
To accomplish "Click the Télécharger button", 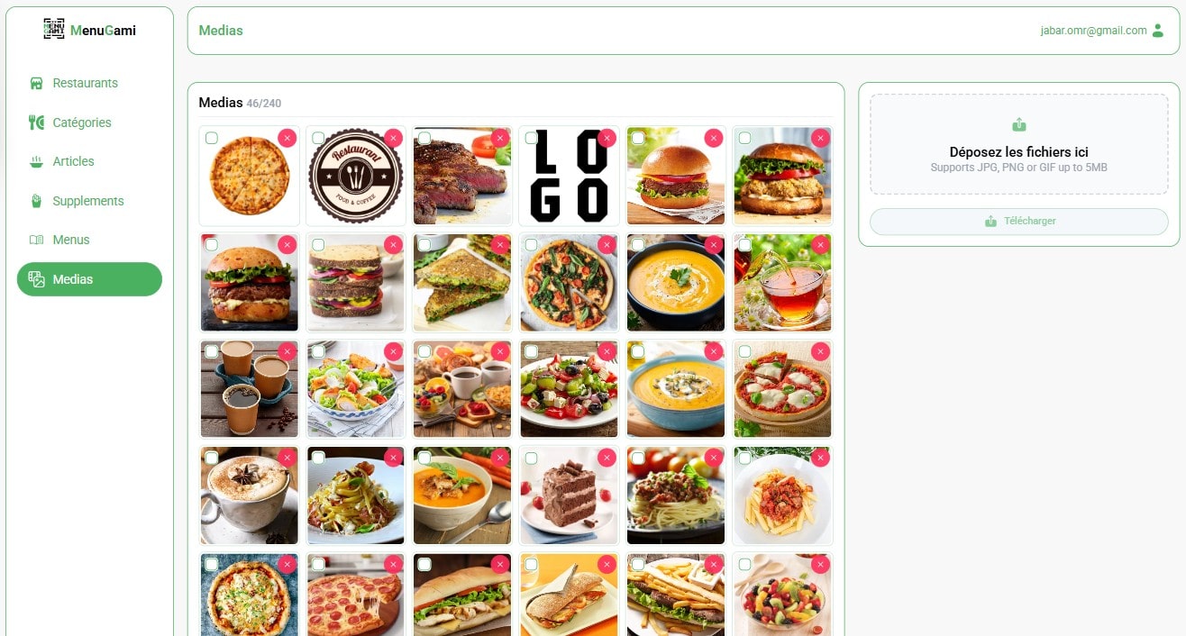I will (x=1018, y=221).
